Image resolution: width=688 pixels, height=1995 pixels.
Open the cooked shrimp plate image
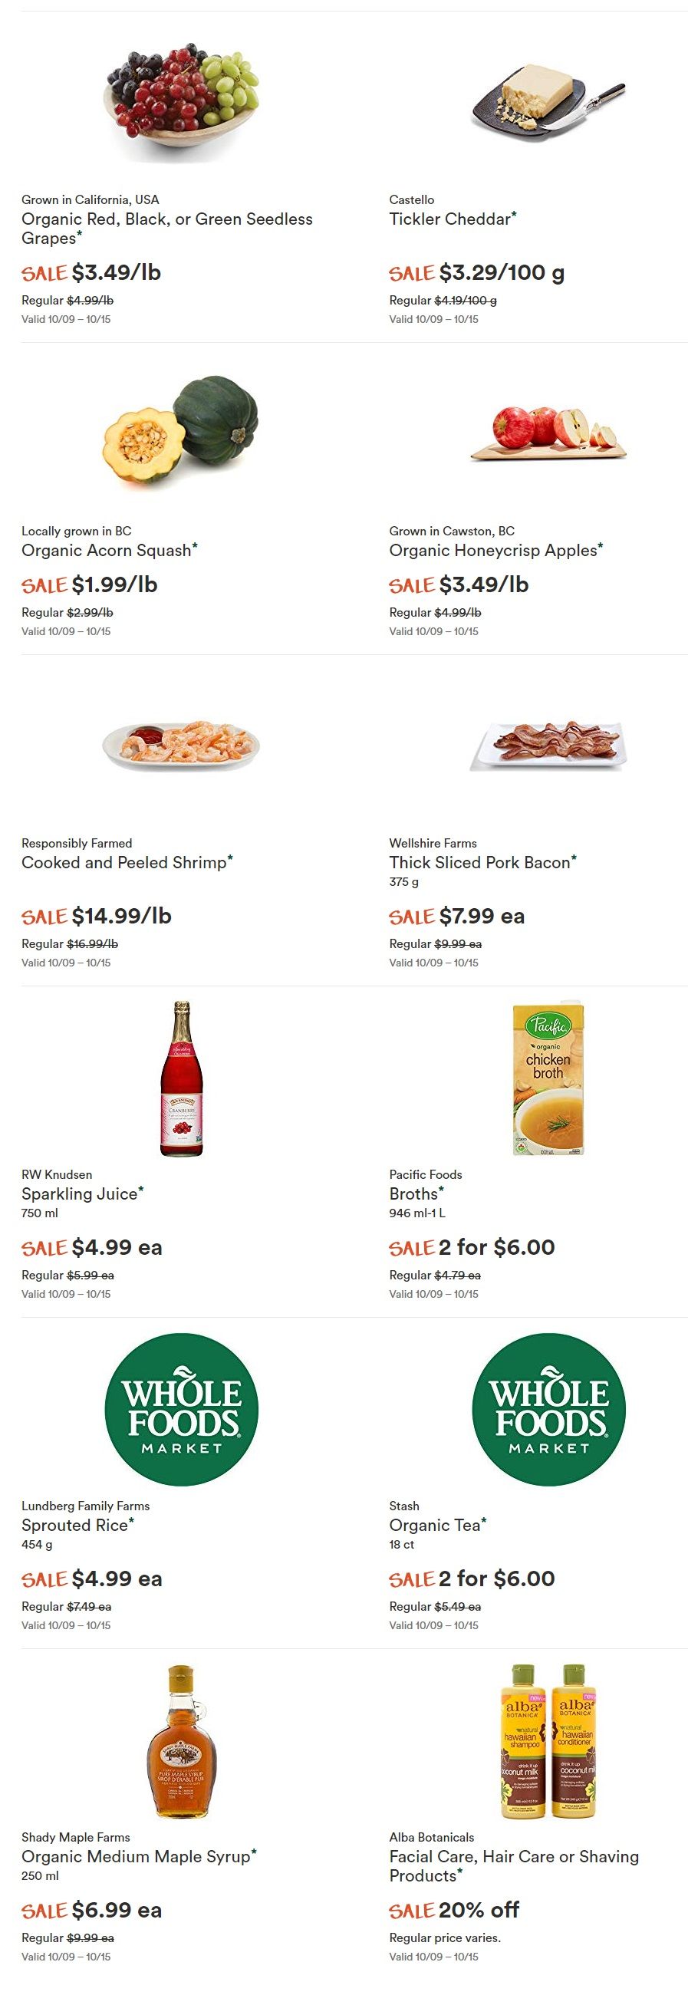click(x=181, y=744)
